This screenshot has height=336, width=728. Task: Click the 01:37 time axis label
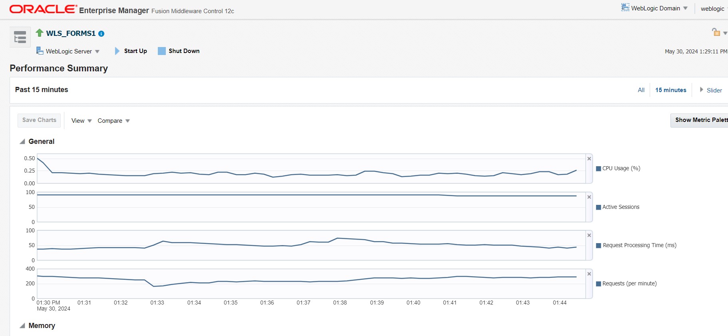pos(304,303)
